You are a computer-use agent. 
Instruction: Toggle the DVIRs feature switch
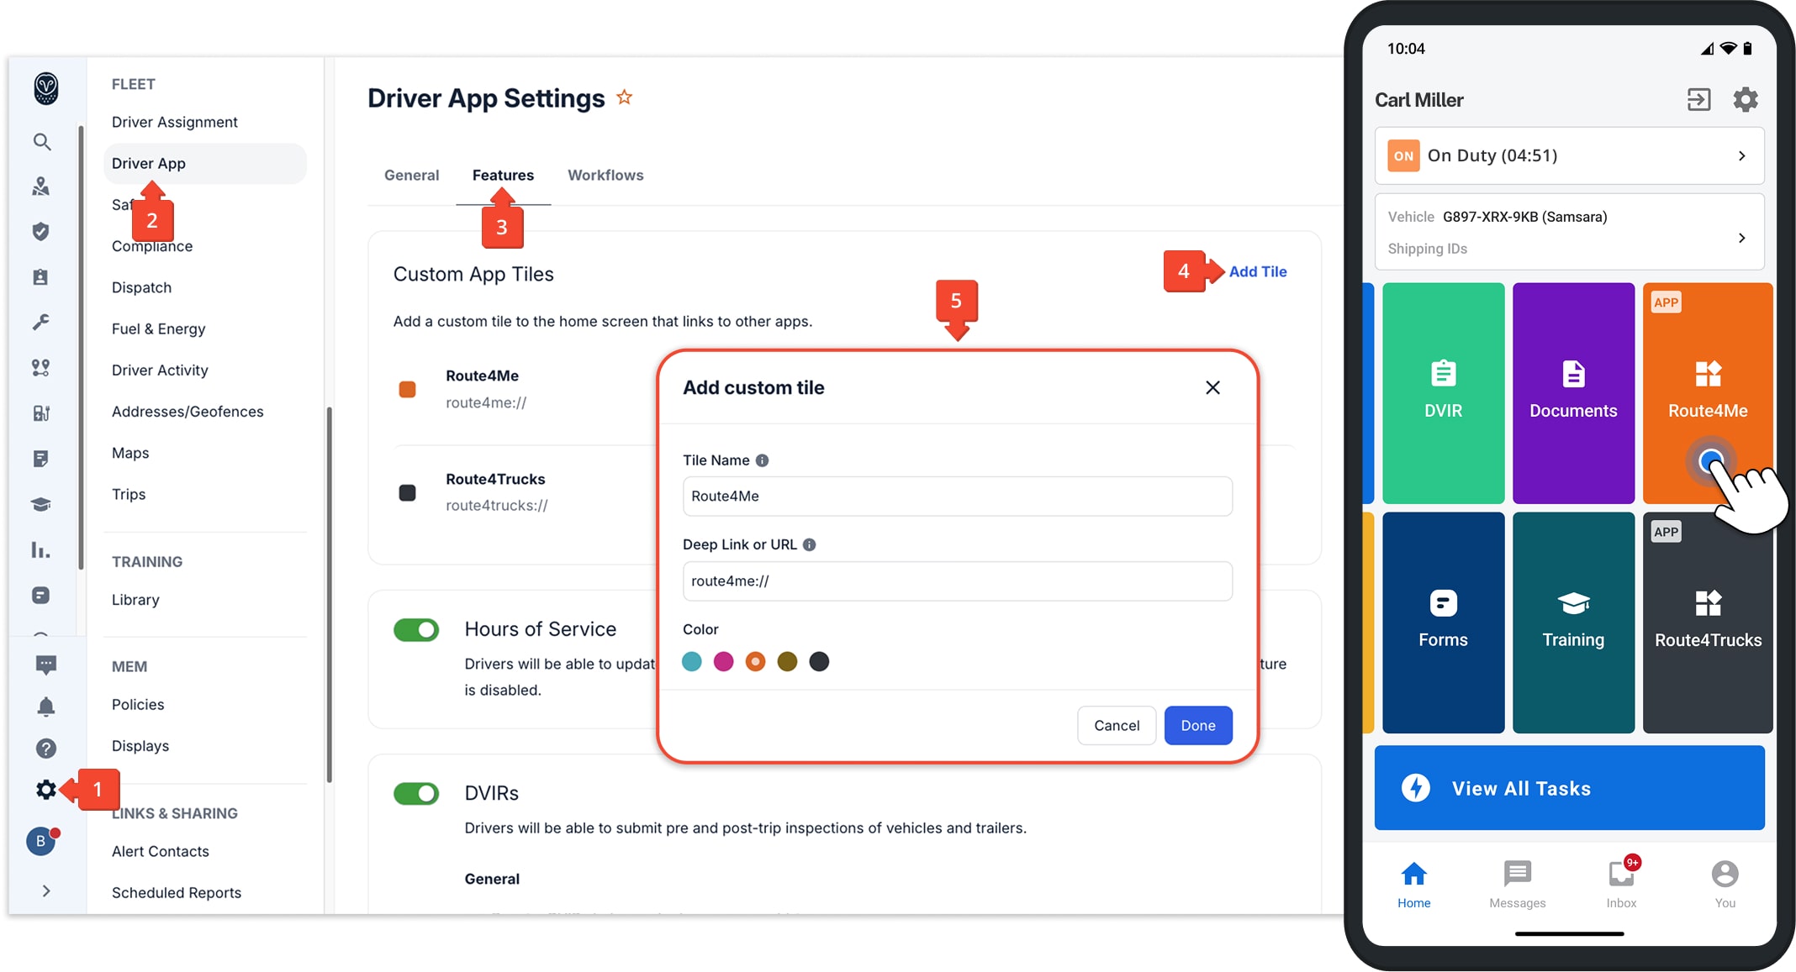click(x=418, y=791)
